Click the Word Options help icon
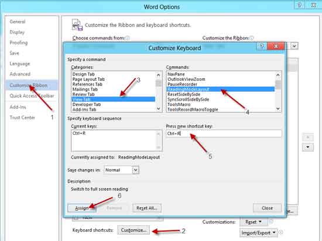The width and height of the screenshot is (322, 241). point(299,5)
